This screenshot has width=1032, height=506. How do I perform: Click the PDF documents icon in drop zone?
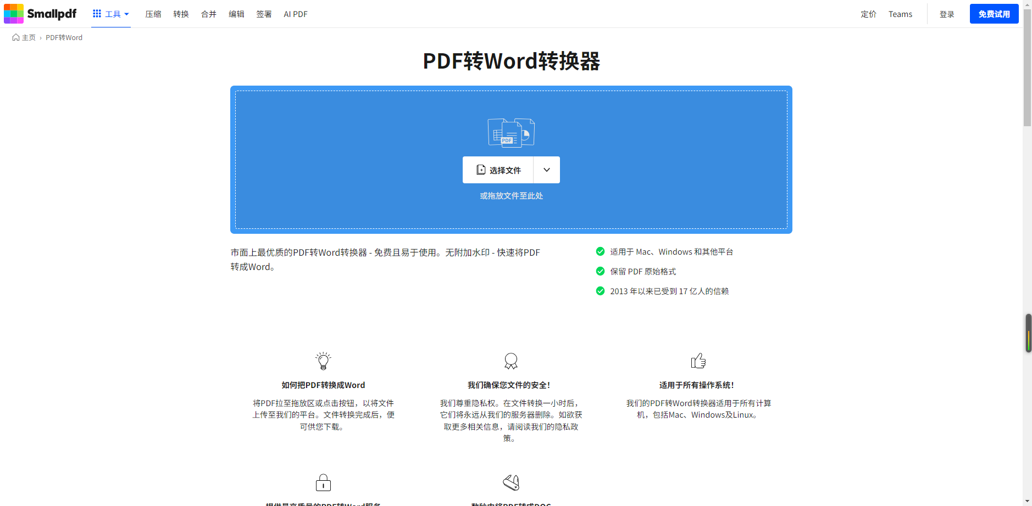[511, 133]
